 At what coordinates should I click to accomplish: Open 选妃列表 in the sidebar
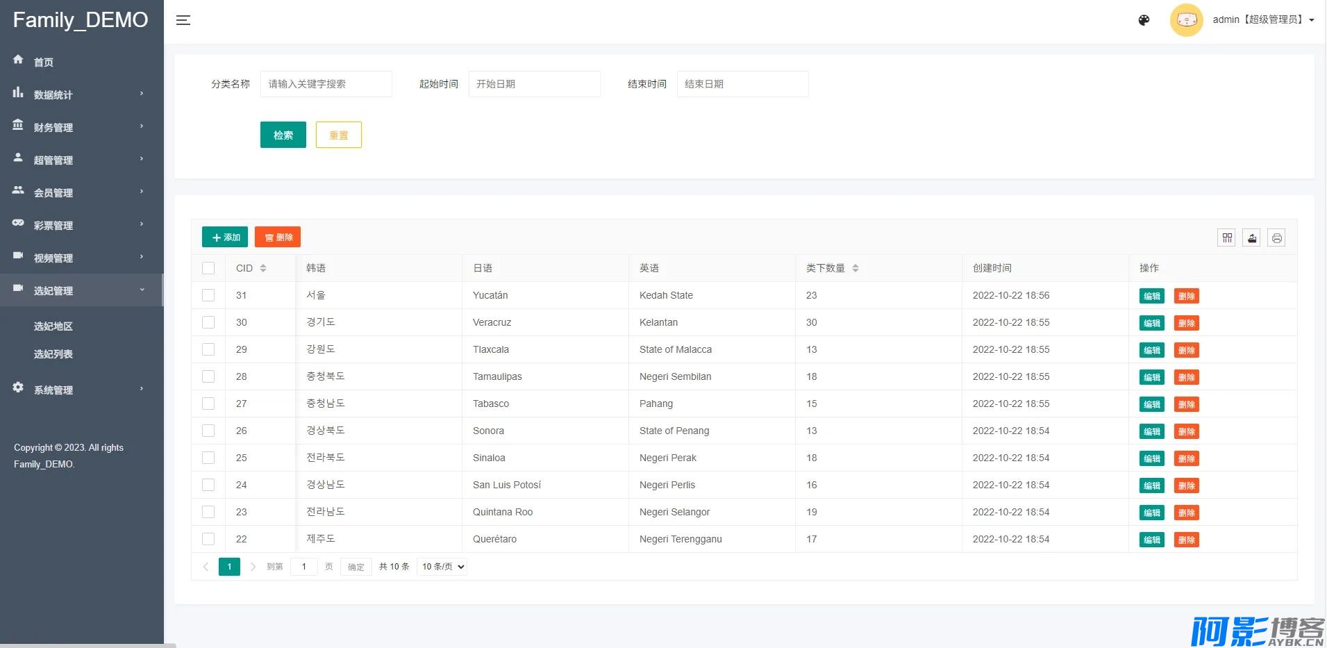click(x=53, y=354)
